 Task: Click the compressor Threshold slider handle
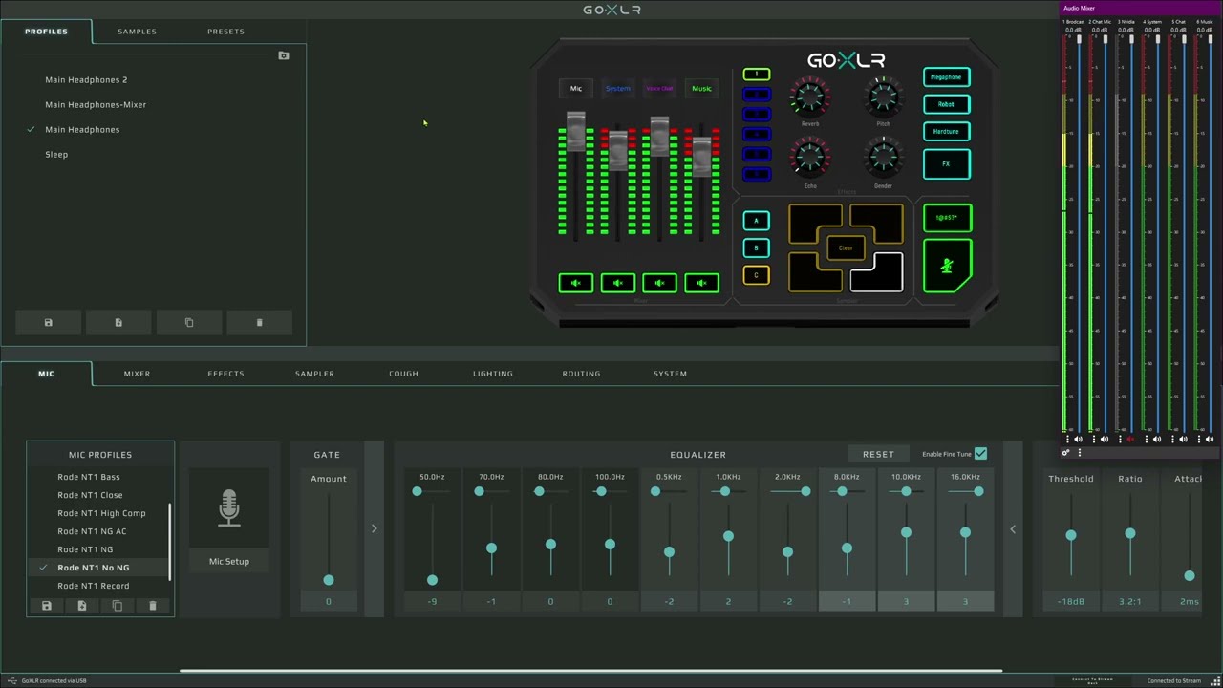(1071, 536)
